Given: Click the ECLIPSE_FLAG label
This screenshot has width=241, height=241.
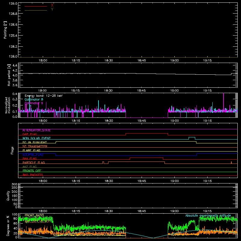Looking at the screenshot, I should click(x=33, y=155).
